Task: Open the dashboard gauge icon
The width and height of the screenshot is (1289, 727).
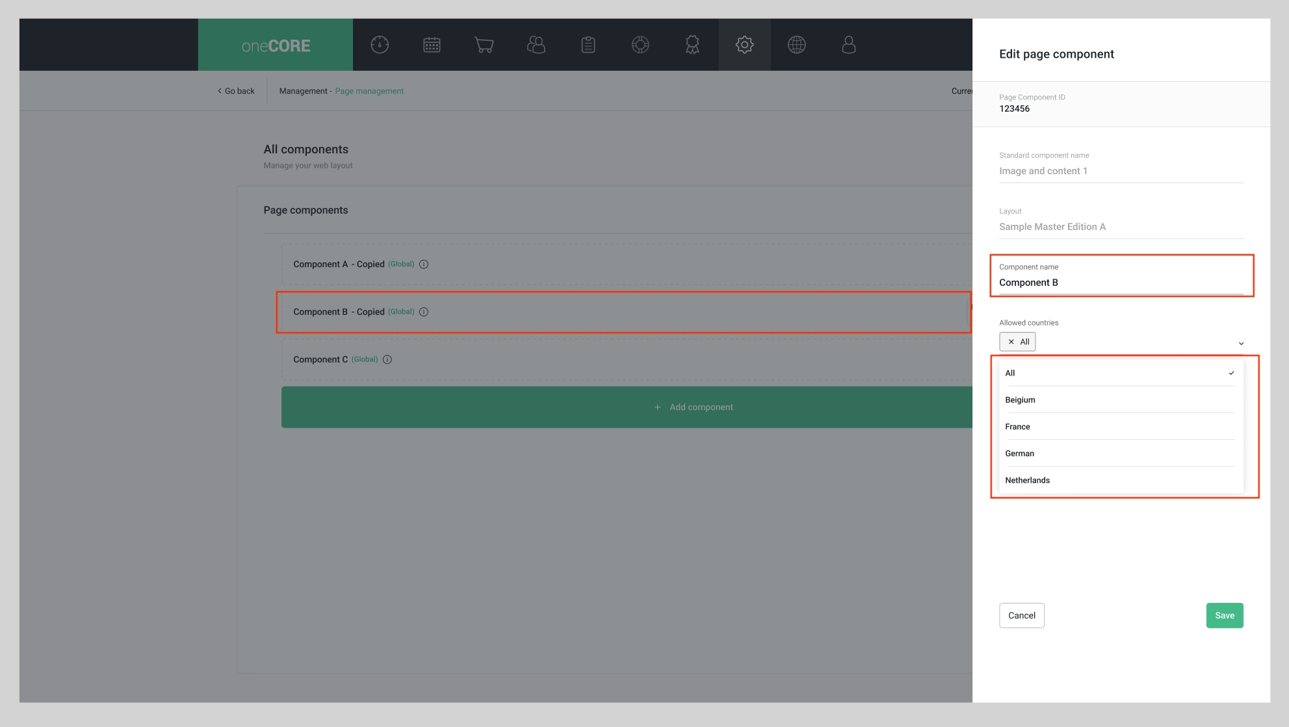Action: 380,45
